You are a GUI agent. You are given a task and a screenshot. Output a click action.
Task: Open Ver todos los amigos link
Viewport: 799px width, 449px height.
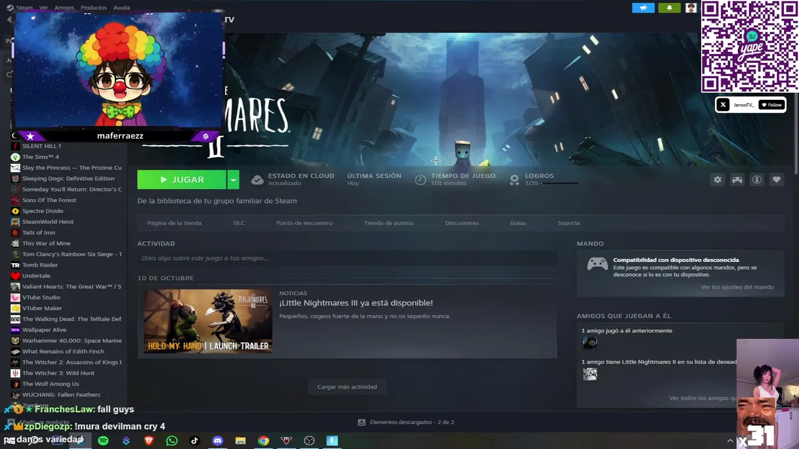pos(702,398)
